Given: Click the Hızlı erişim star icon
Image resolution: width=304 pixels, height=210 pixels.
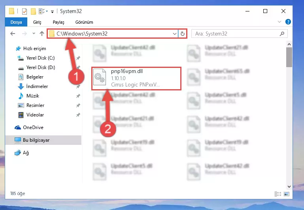Looking at the screenshot, I should (x=18, y=49).
